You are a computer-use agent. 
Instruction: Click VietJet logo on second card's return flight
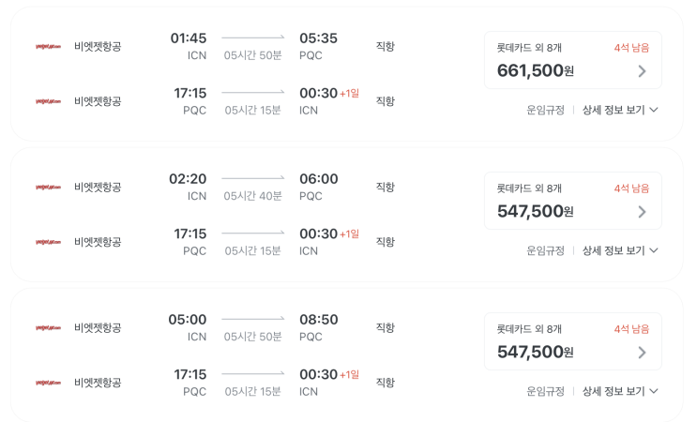(x=48, y=242)
